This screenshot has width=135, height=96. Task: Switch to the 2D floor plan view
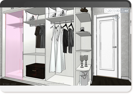(x=108, y=11)
